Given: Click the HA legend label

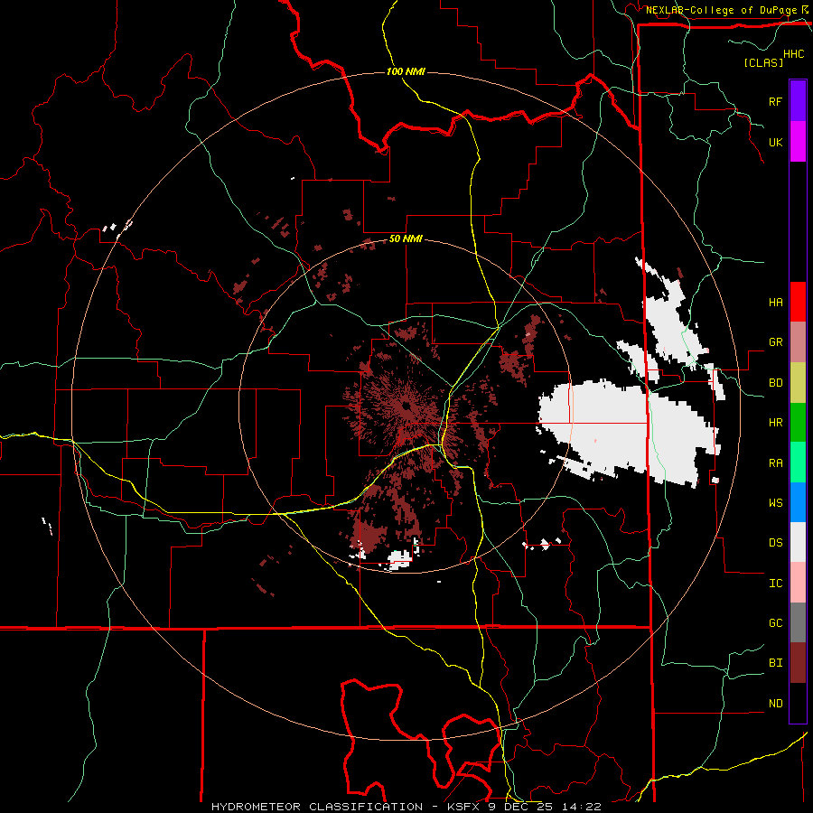Looking at the screenshot, I should [775, 302].
